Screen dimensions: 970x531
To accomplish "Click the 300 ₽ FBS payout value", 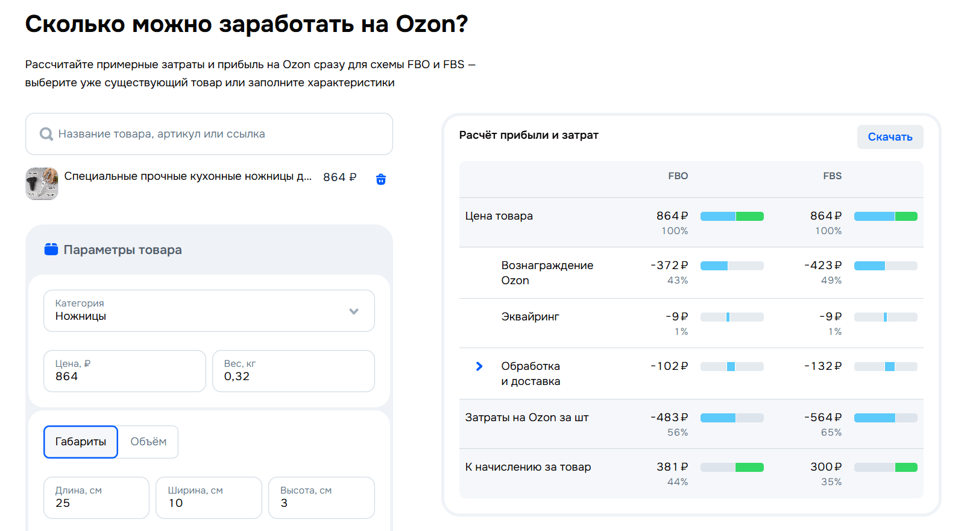I will (x=826, y=467).
